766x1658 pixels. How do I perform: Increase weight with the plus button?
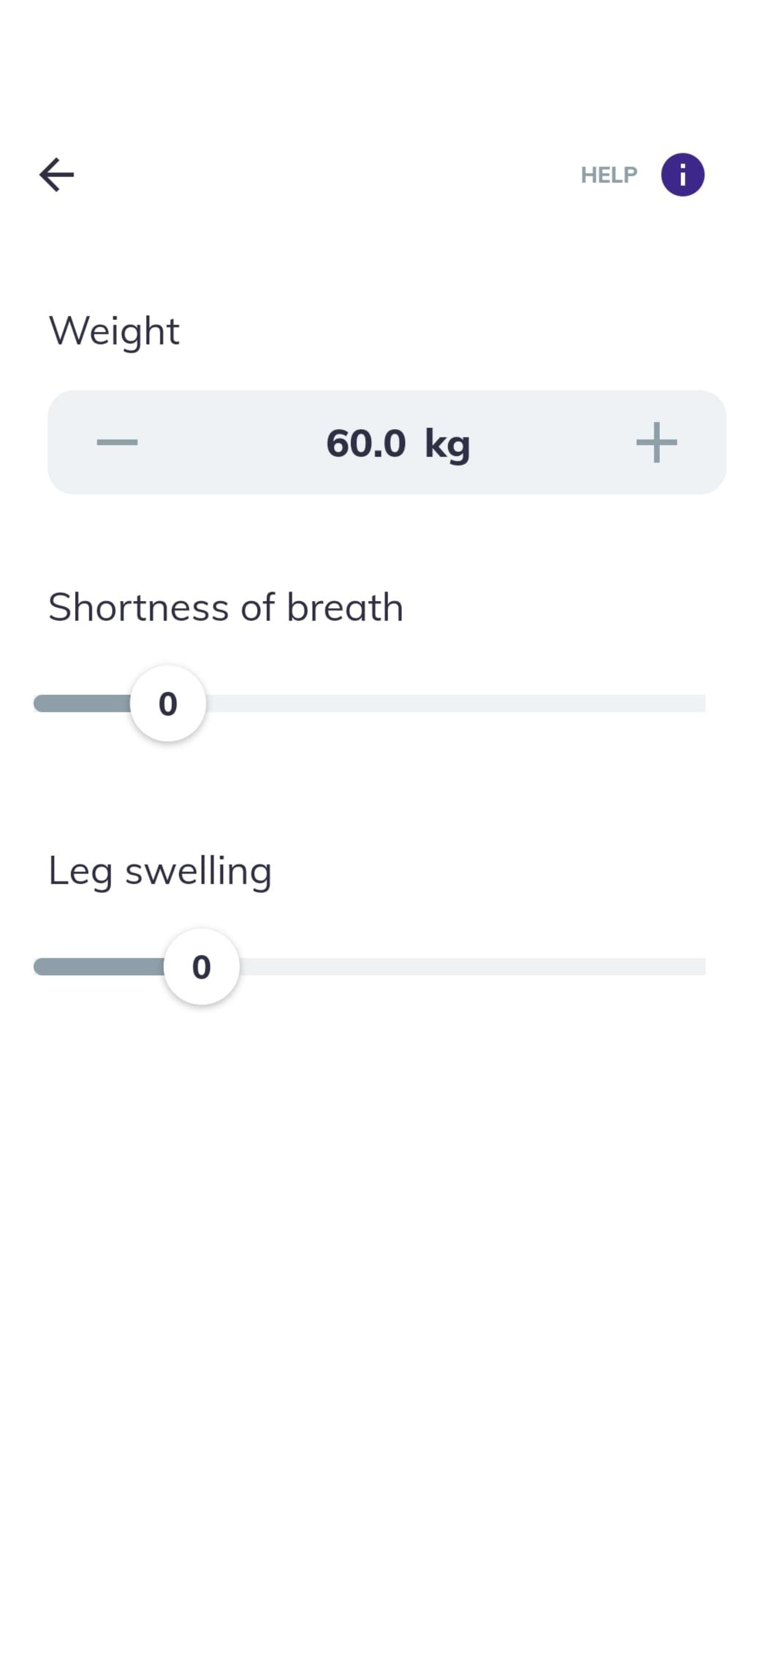[x=656, y=442]
